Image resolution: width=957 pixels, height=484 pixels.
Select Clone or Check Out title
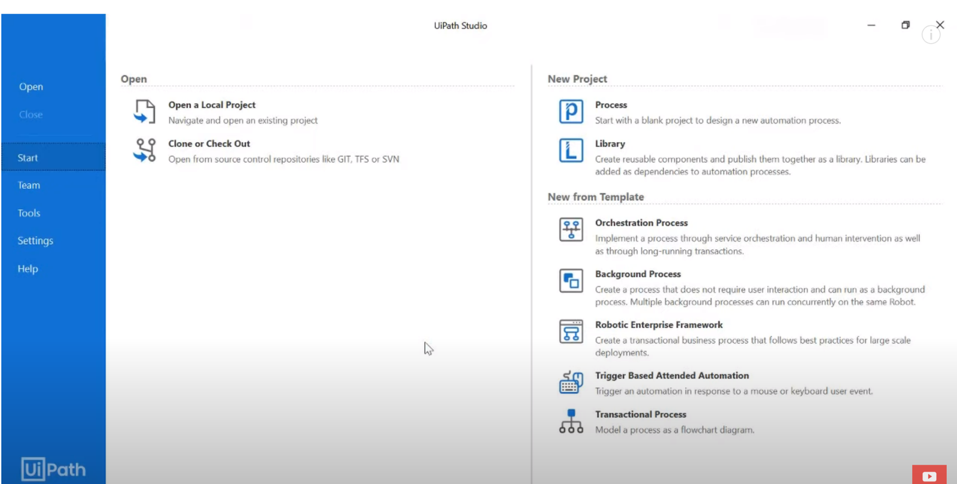point(209,144)
